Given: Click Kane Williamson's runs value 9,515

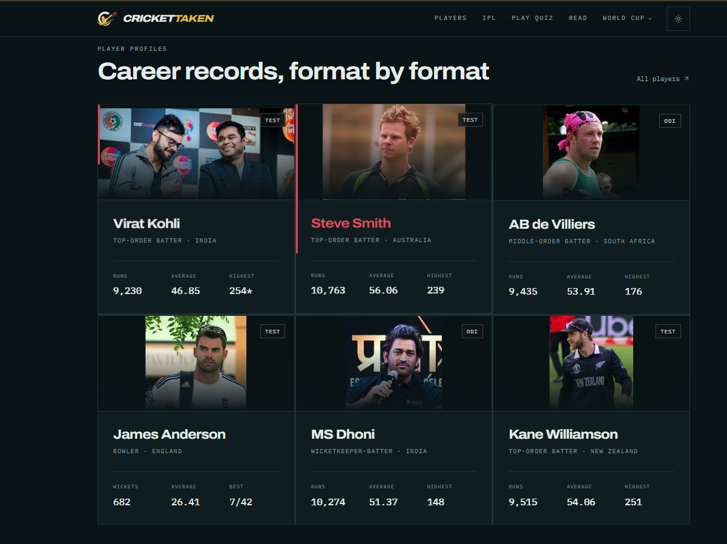Looking at the screenshot, I should 523,502.
